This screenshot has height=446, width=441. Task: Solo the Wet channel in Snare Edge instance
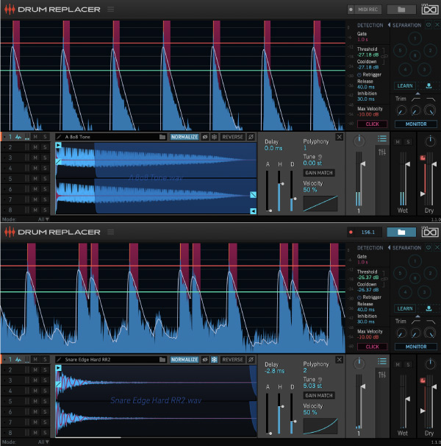(x=408, y=364)
